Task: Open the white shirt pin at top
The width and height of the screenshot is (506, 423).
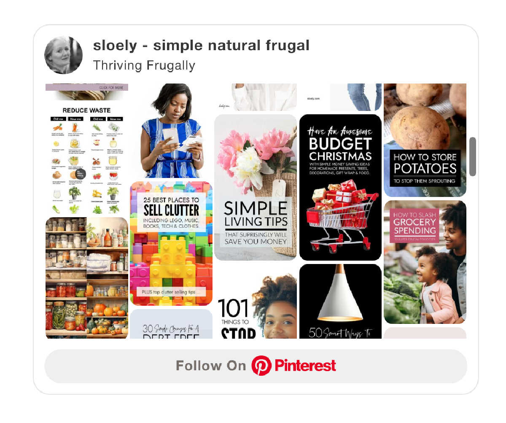Action: 256,97
